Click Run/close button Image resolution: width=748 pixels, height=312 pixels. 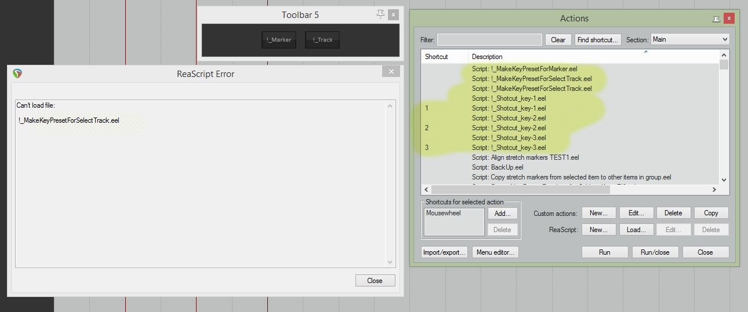[x=655, y=252]
